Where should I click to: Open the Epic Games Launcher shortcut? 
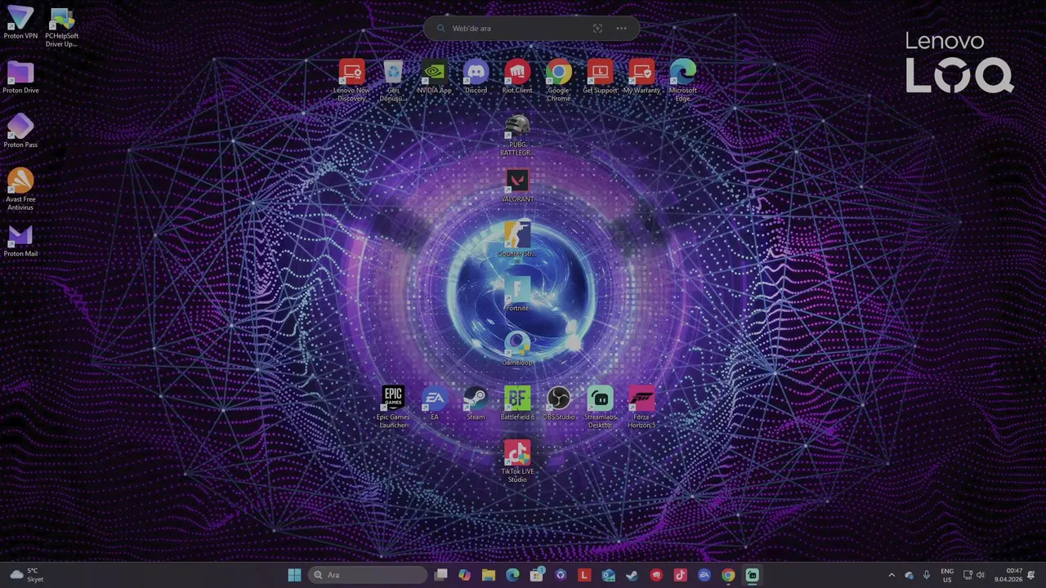(x=393, y=407)
